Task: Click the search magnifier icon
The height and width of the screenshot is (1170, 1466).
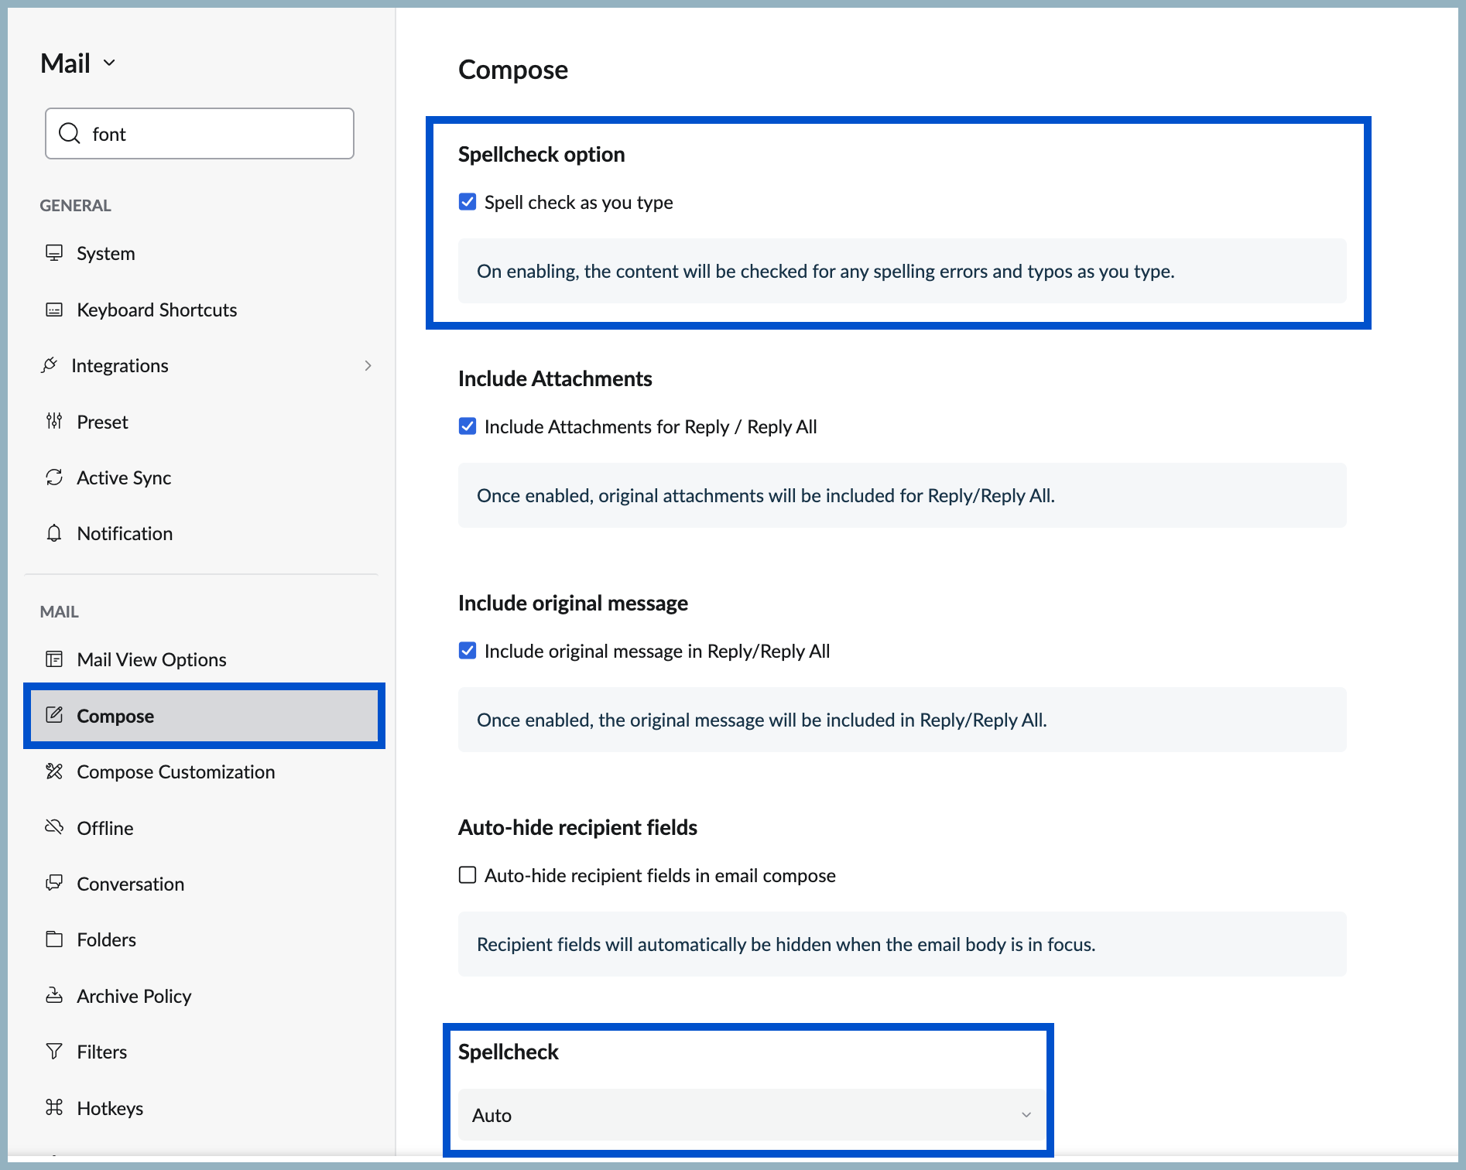Action: click(x=70, y=134)
